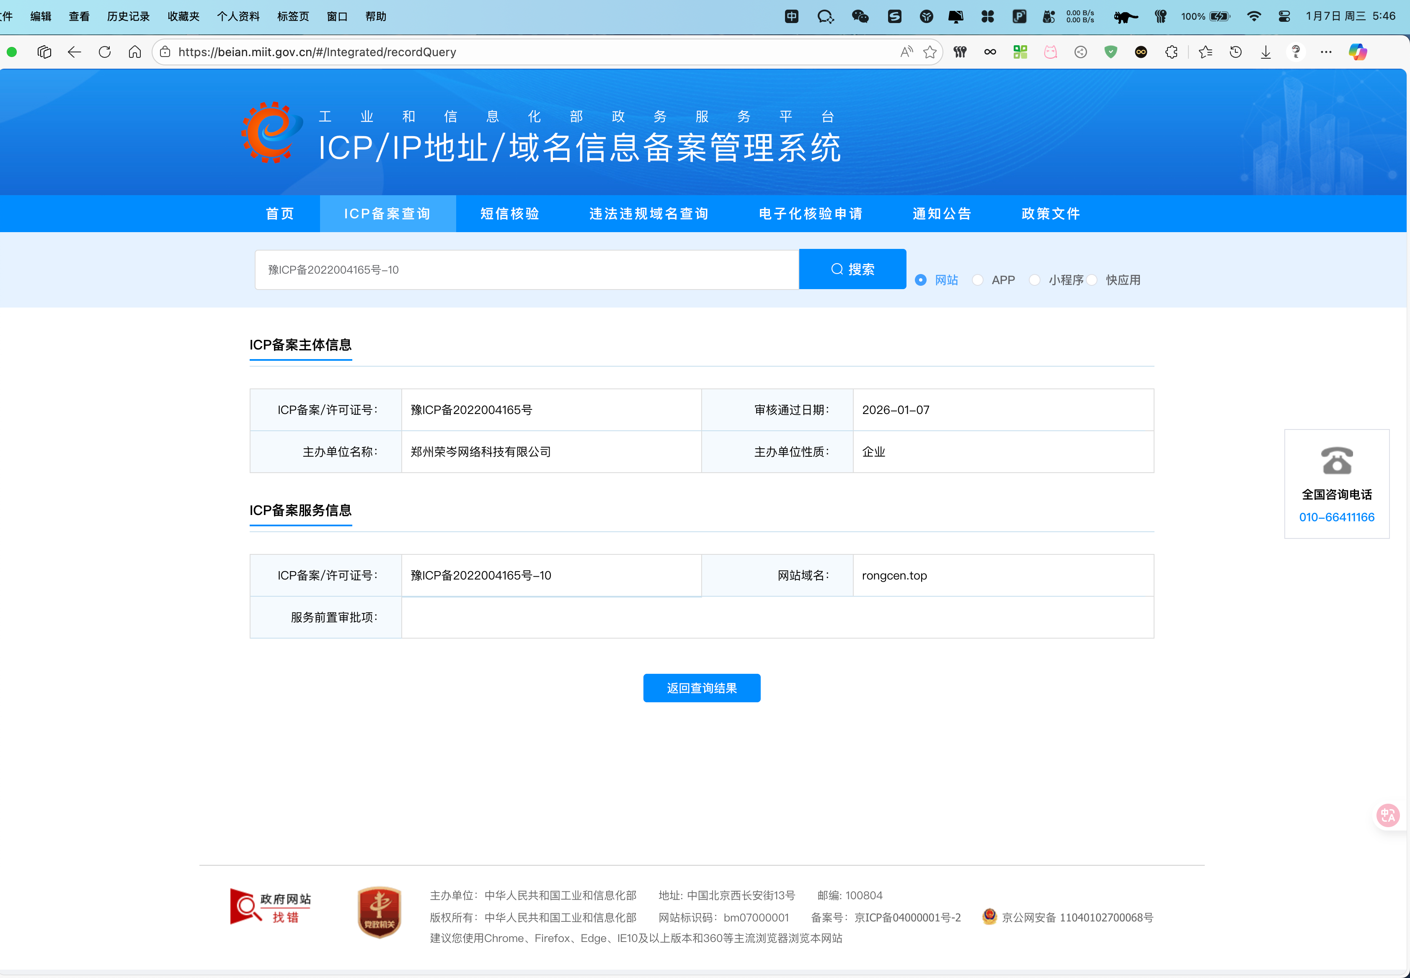Screen dimensions: 1410x978
Task: Click the ICP record number search field
Action: coord(527,269)
